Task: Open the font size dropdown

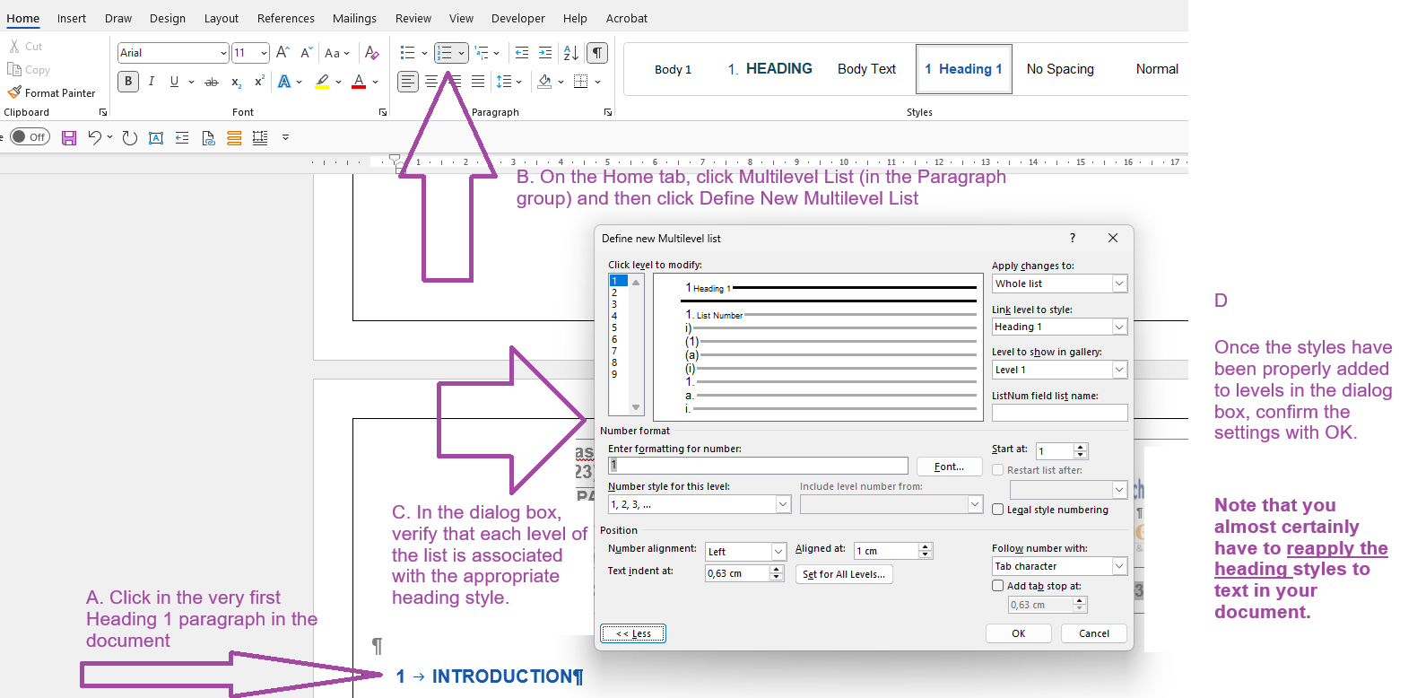Action: tap(264, 53)
